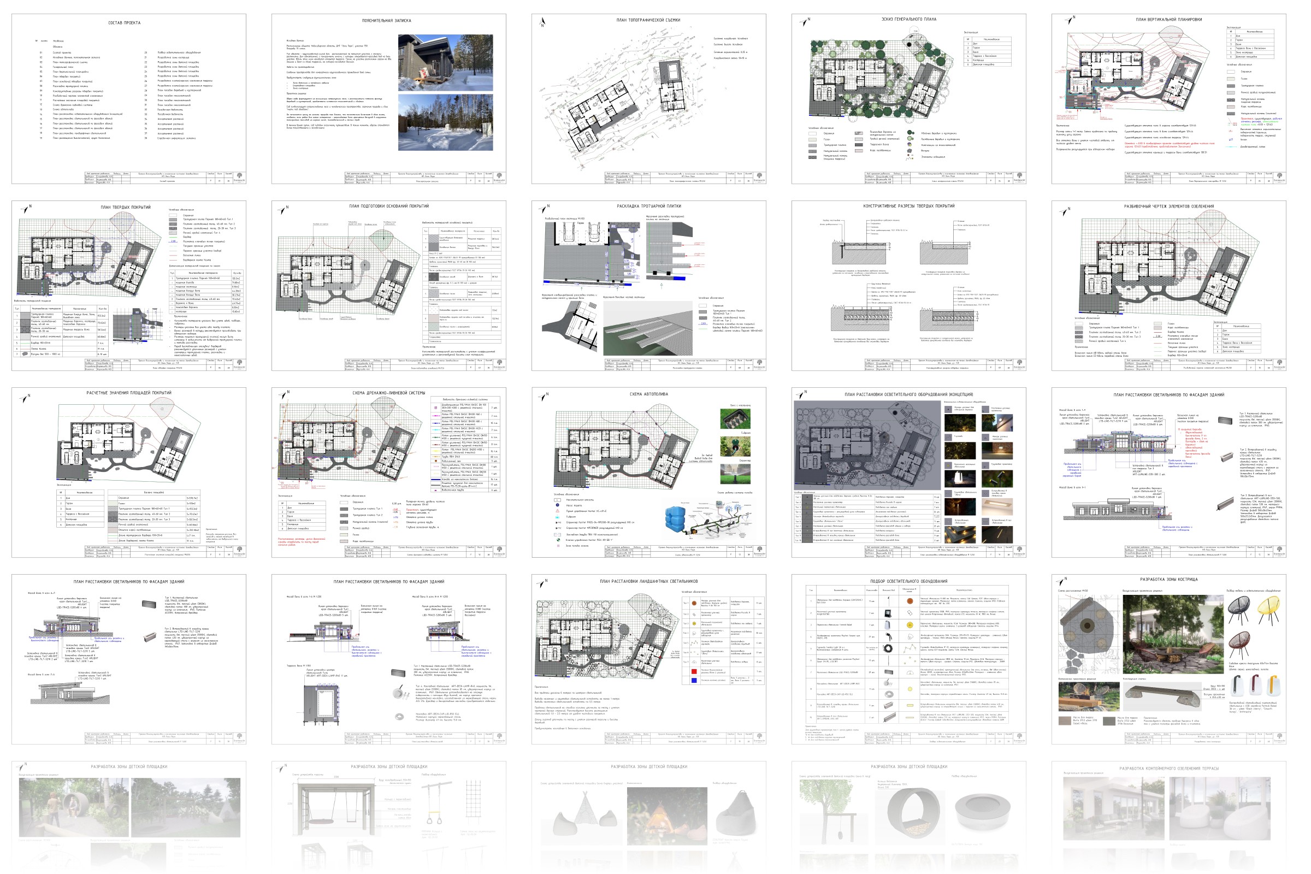Select the ПЛАН ТВЕРДЫХ ПОКРЫТИЙ page
This screenshot has width=1311, height=874.
pos(128,285)
